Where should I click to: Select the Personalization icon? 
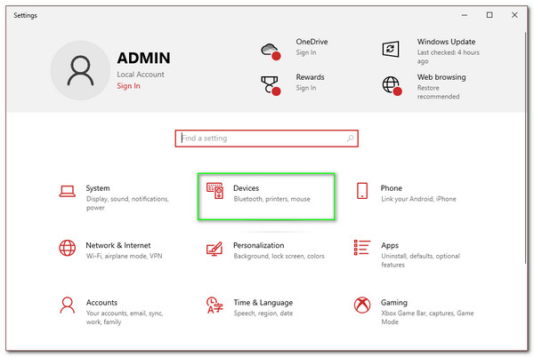pyautogui.click(x=214, y=249)
